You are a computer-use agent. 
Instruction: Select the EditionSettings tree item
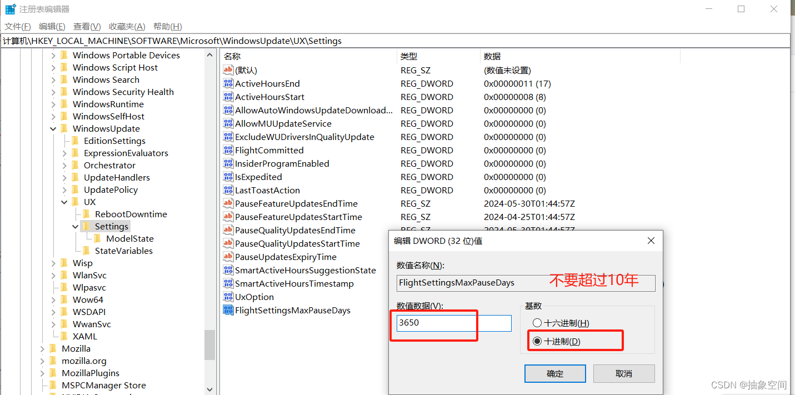114,141
